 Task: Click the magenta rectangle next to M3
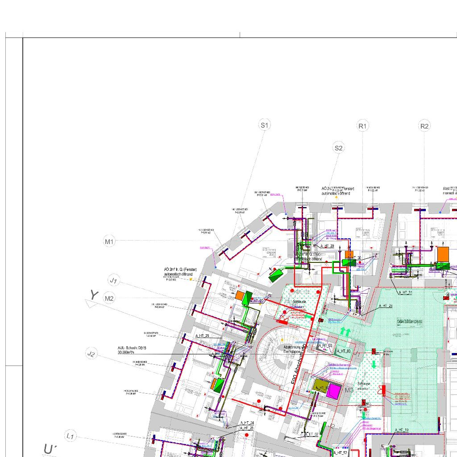point(332,391)
